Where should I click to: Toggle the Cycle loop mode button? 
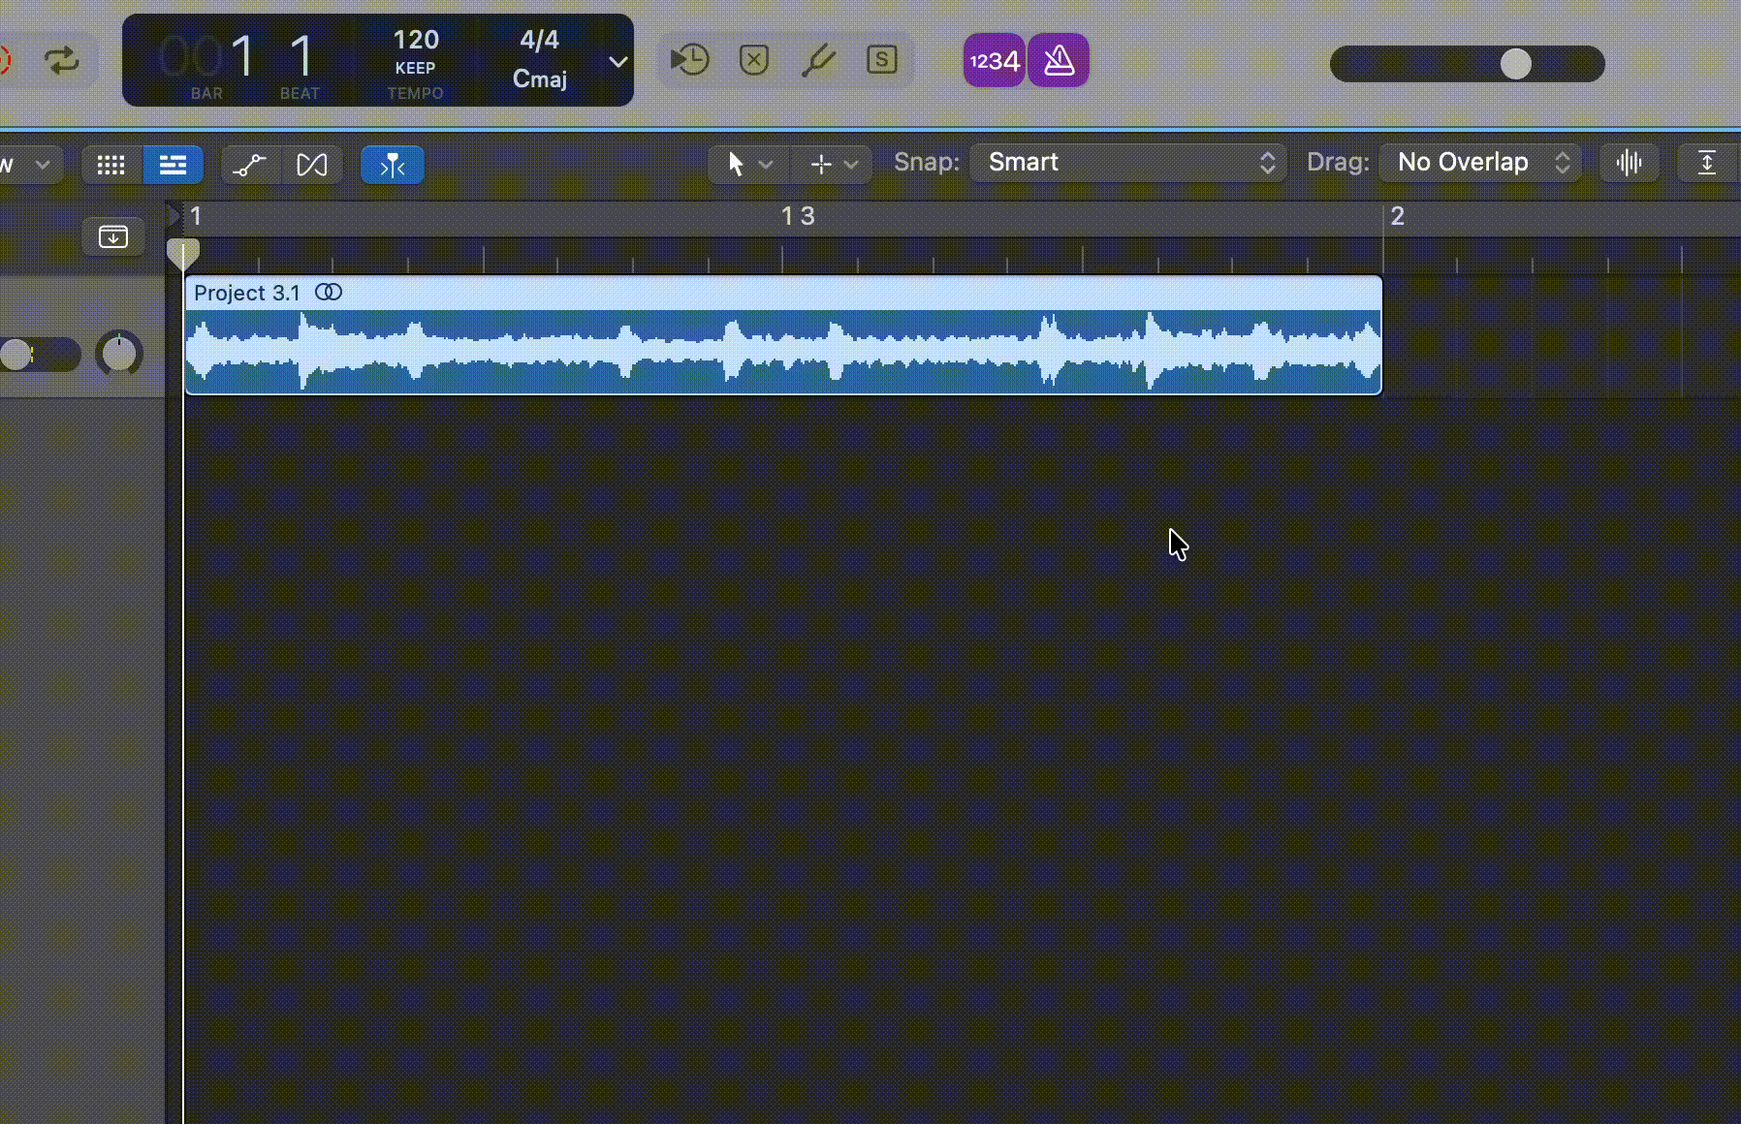point(62,61)
